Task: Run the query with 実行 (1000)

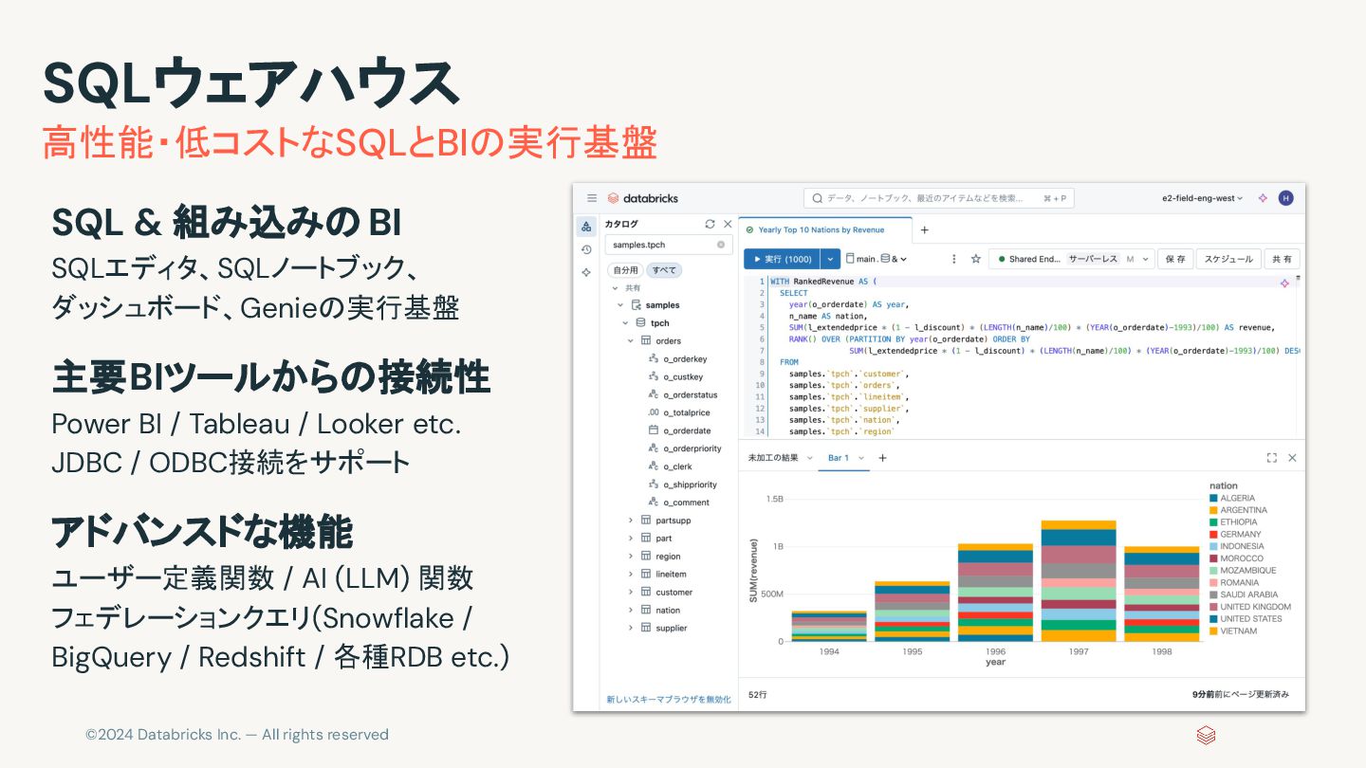Action: 782,259
